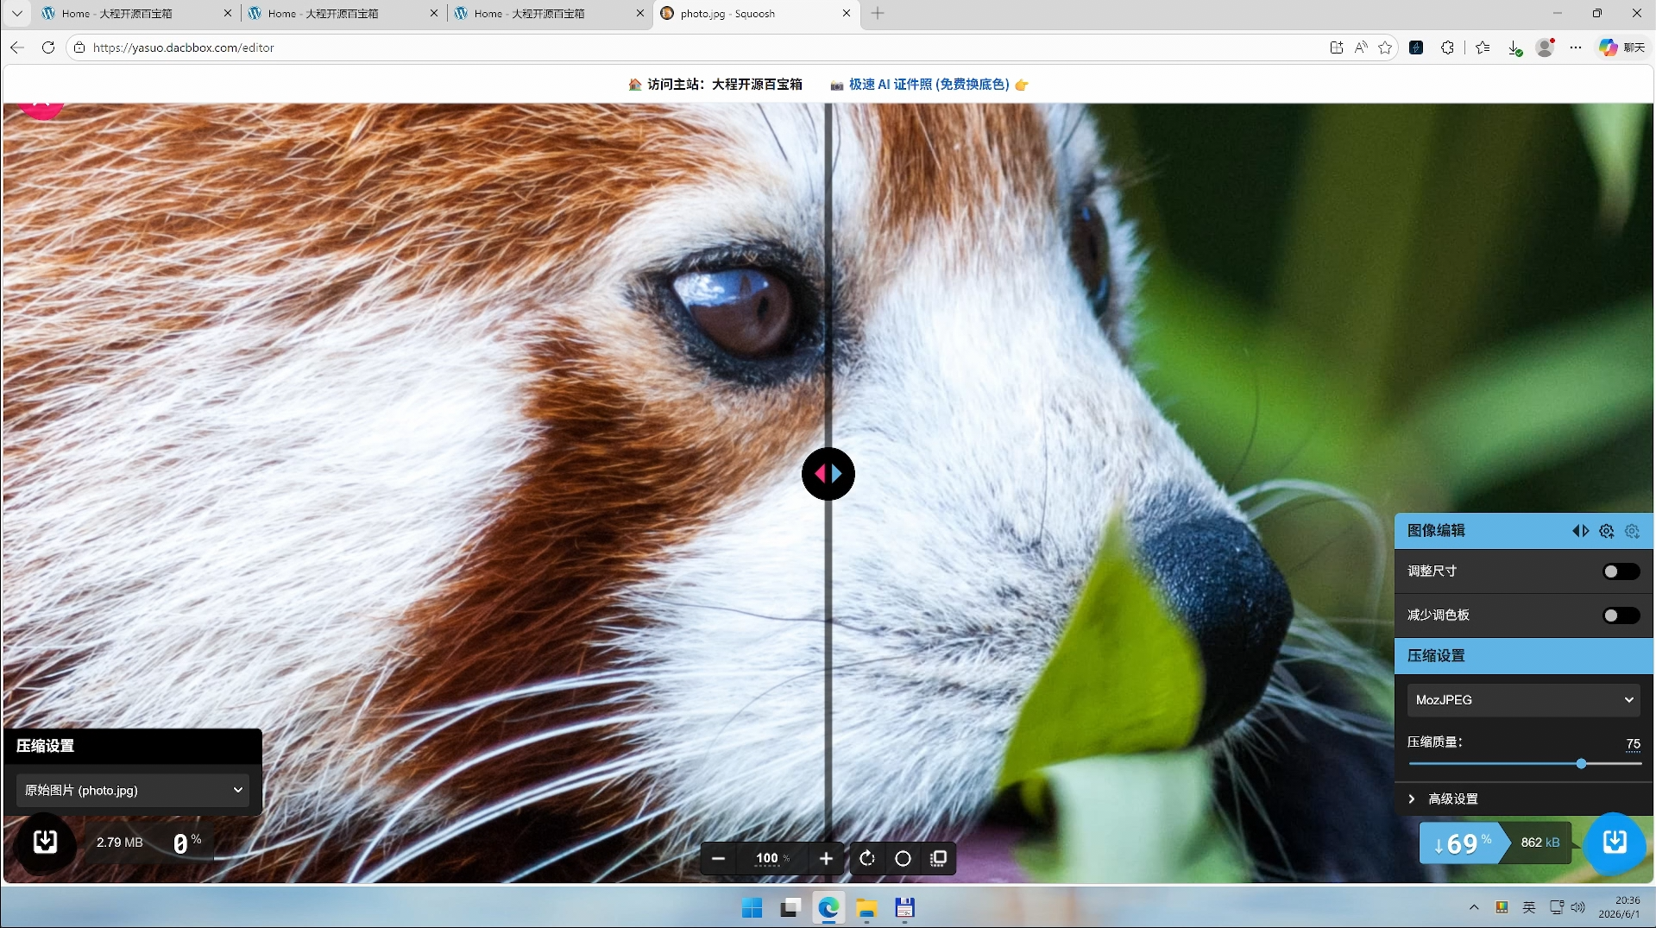
Task: Open the 原始图片 (photo.jpg) dropdown
Action: coord(133,790)
